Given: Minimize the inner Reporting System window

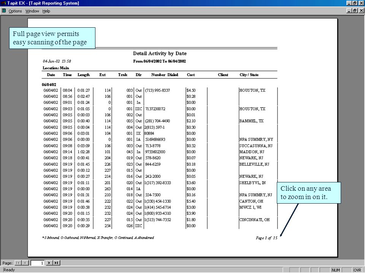Looking at the screenshot, I should pos(349,11).
